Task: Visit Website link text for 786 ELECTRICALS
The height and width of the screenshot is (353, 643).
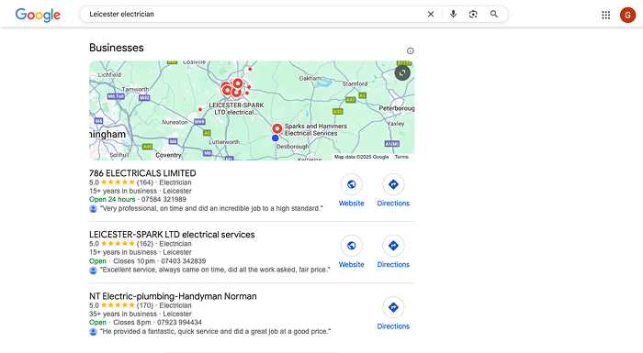Action: pos(352,204)
